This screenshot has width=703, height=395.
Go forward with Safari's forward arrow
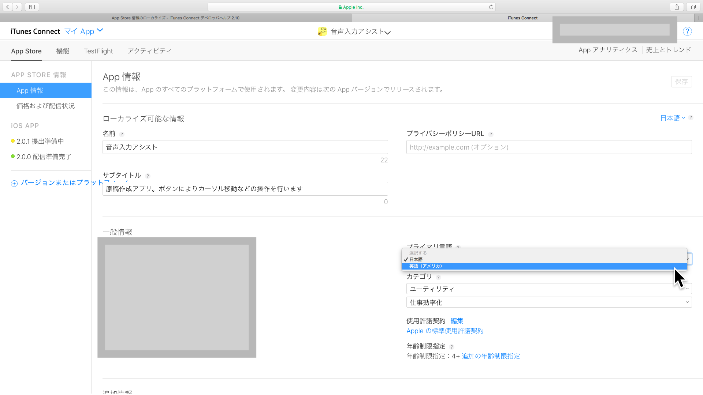[17, 7]
